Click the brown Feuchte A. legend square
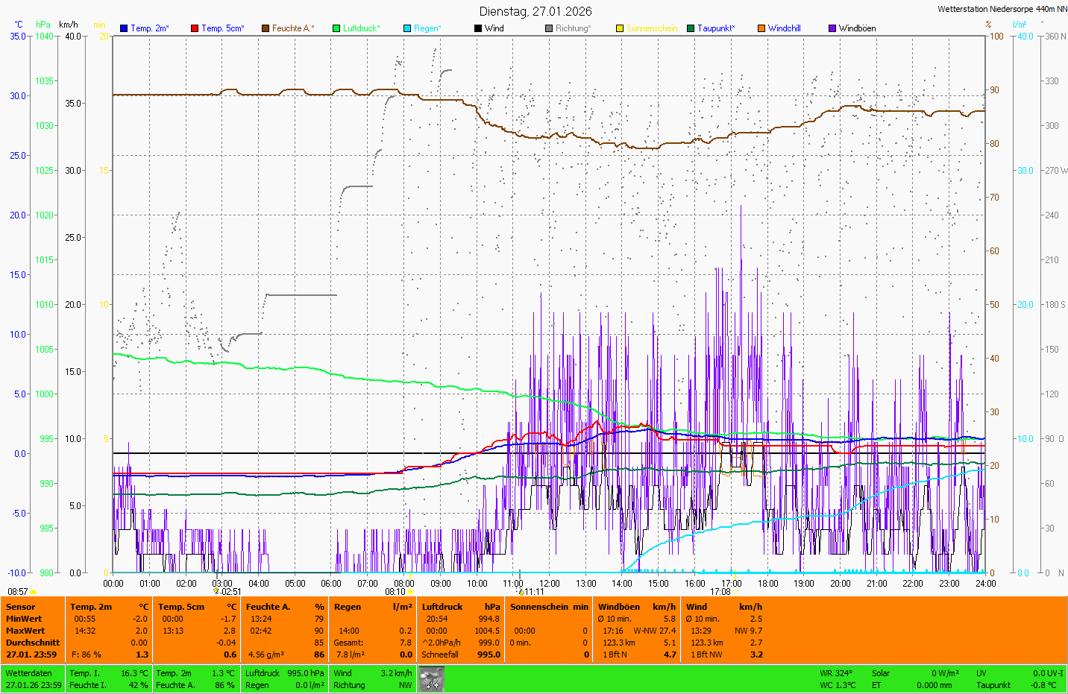 266,28
